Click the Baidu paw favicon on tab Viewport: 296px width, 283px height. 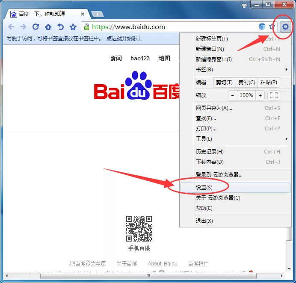point(14,14)
